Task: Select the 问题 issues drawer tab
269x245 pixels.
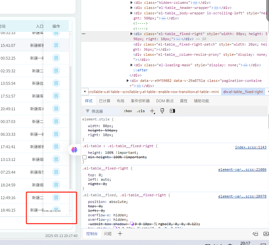Action: pos(108,234)
